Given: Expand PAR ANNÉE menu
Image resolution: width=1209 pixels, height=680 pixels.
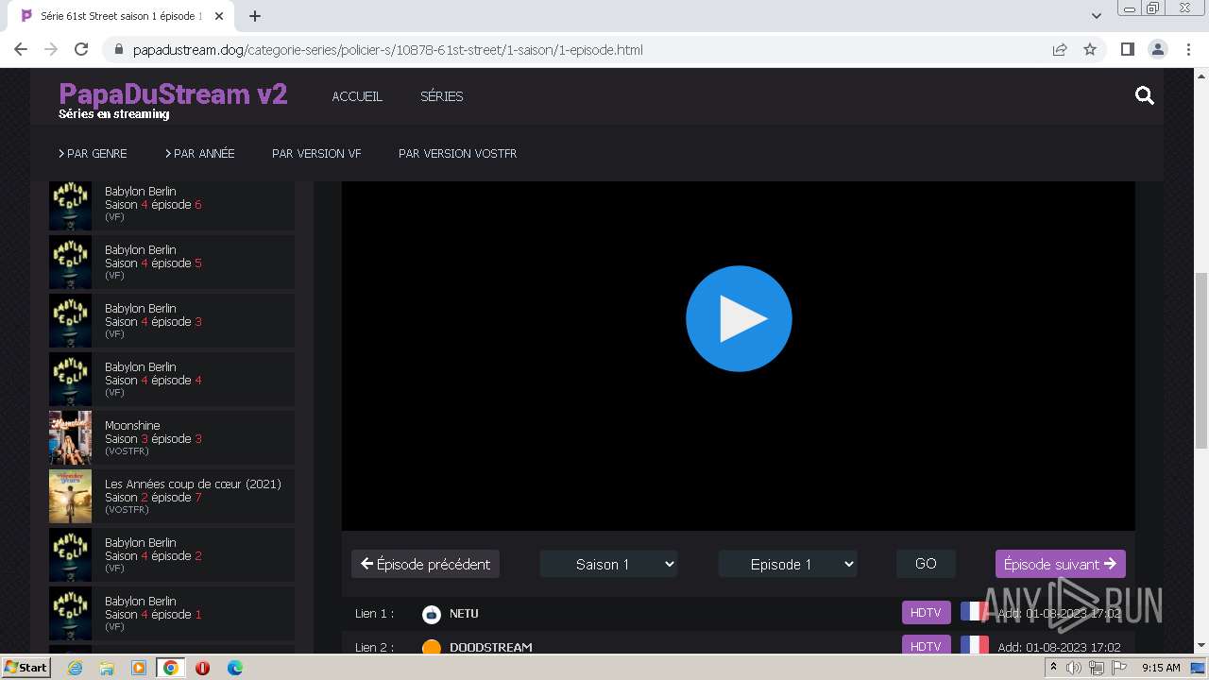Looking at the screenshot, I should (199, 153).
